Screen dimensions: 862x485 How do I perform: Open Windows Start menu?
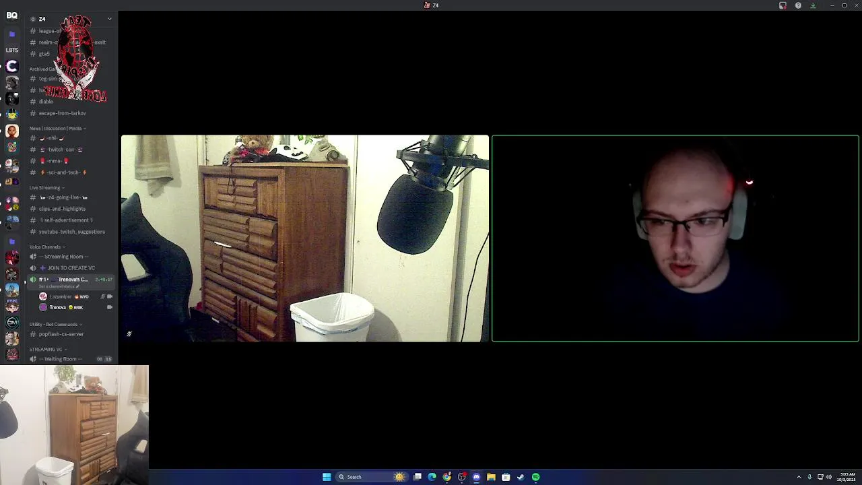point(327,477)
